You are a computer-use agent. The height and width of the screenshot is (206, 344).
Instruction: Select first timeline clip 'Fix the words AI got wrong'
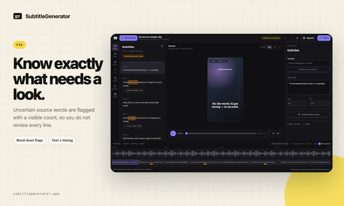(125, 162)
